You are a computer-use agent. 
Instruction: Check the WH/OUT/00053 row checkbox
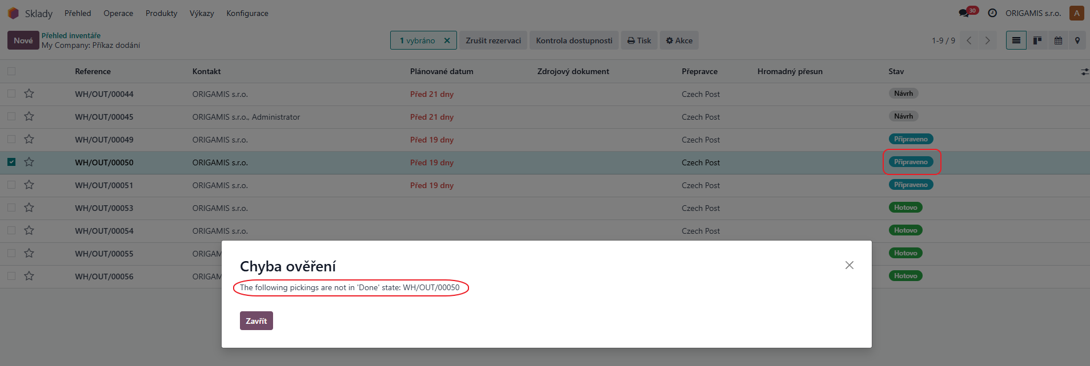pyautogui.click(x=11, y=208)
